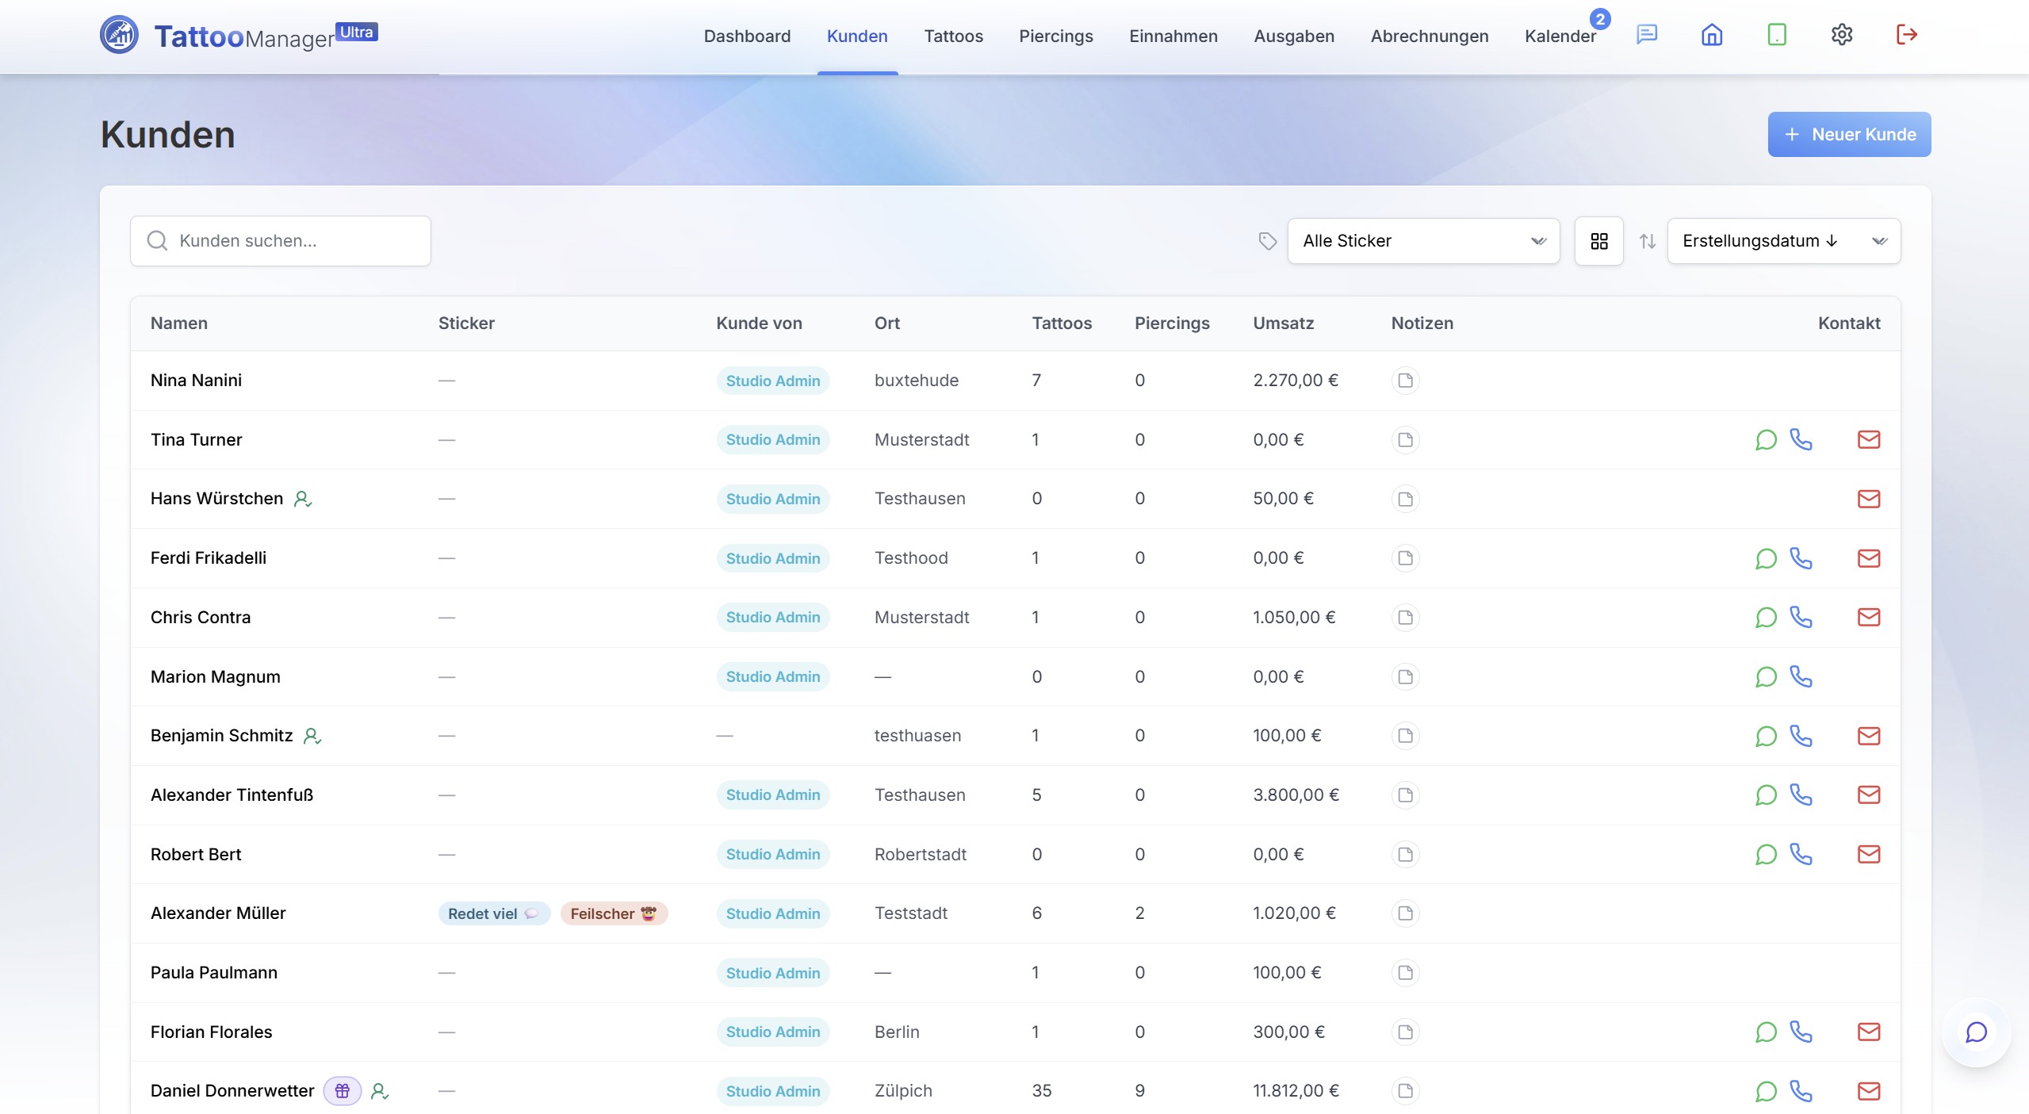Image resolution: width=2029 pixels, height=1114 pixels.
Task: Focus the Kunden suchen search field
Action: pyautogui.click(x=281, y=241)
